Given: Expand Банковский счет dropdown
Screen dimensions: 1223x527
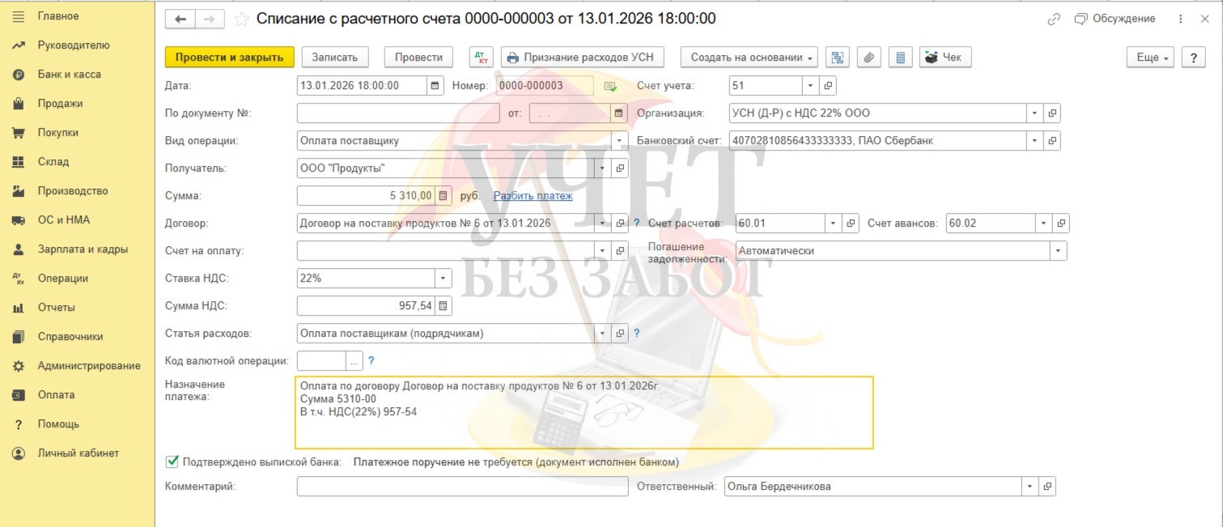Looking at the screenshot, I should (1034, 141).
